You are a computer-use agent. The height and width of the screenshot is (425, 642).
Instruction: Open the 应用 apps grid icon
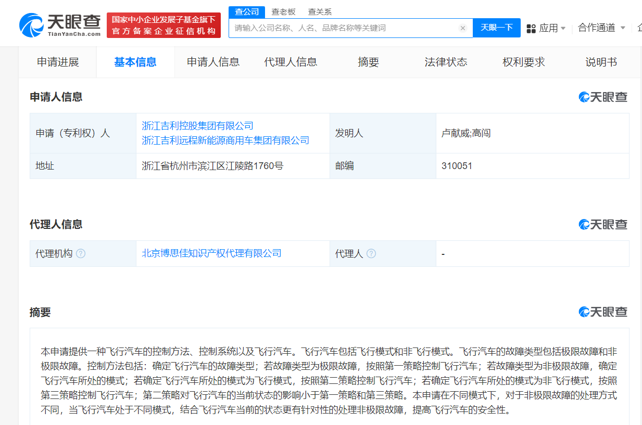tap(530, 28)
